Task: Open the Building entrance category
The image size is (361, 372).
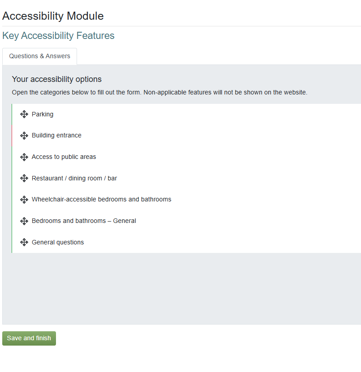Action: (x=56, y=136)
